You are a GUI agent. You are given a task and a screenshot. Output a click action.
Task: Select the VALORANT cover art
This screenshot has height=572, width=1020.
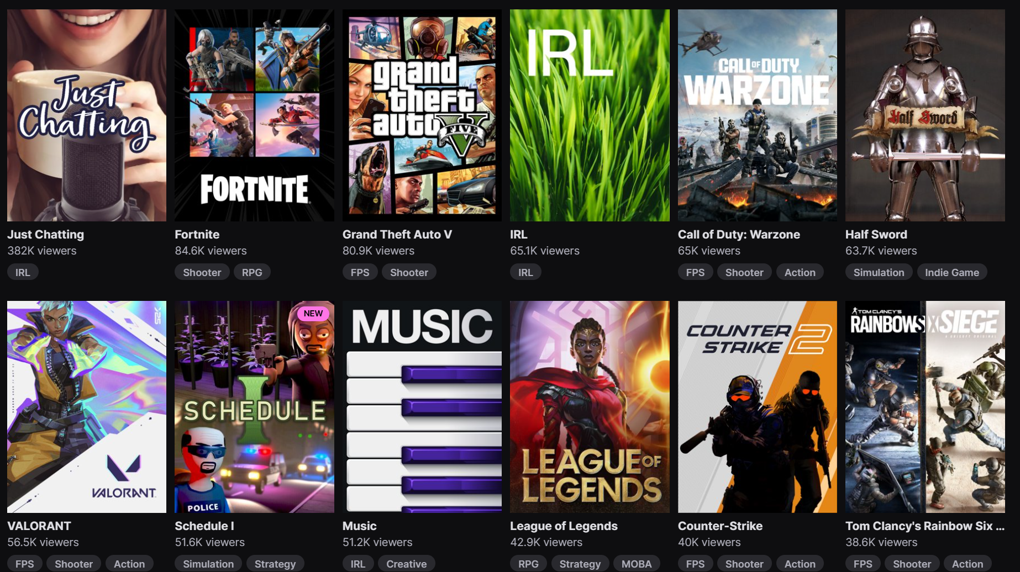(87, 407)
